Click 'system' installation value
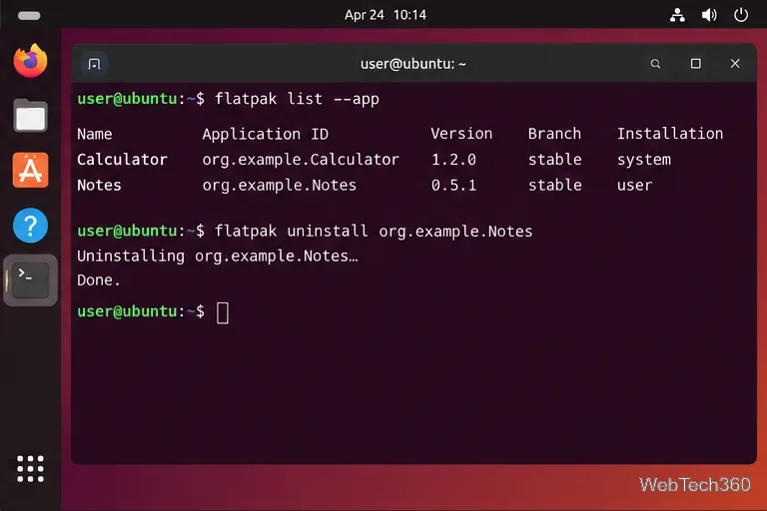 (644, 160)
